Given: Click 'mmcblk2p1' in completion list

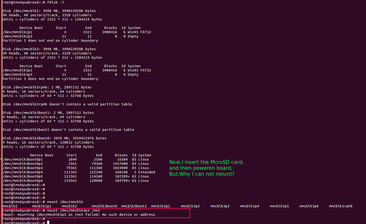Looking at the screenshot, I should coord(41,206).
